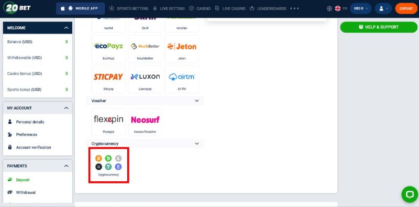Viewport: 419px width, 207px height.
Task: Choose the Skrill payment method
Action: pos(145,25)
